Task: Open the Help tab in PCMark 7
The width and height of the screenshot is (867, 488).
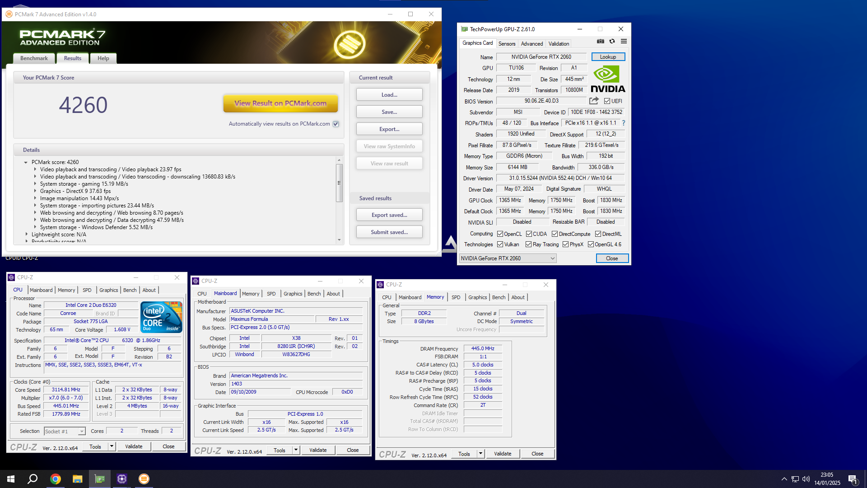Action: pos(103,58)
